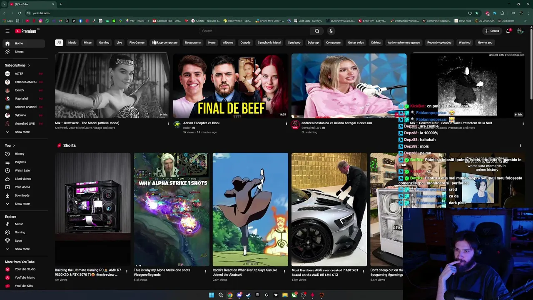Click the address bar youtube.com
Image resolution: width=533 pixels, height=300 pixels.
click(x=41, y=13)
